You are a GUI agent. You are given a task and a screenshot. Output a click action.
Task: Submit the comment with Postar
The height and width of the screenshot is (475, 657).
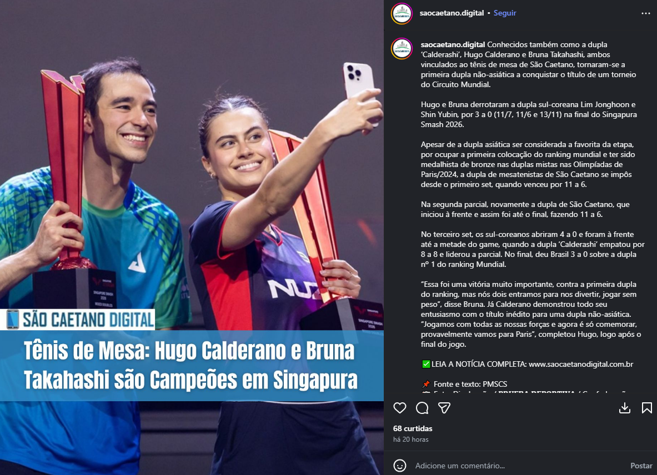coord(641,466)
